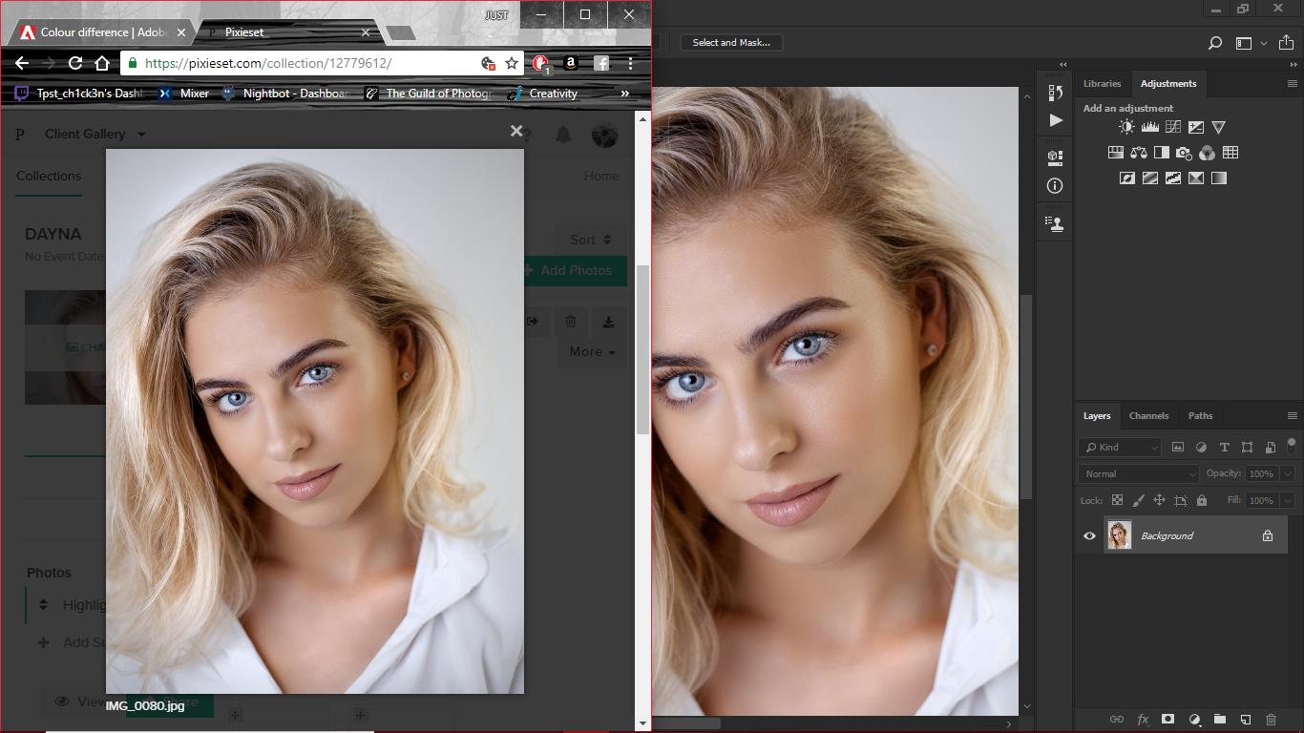Toggle filter for smart objects
Image resolution: width=1304 pixels, height=733 pixels.
[x=1271, y=447]
